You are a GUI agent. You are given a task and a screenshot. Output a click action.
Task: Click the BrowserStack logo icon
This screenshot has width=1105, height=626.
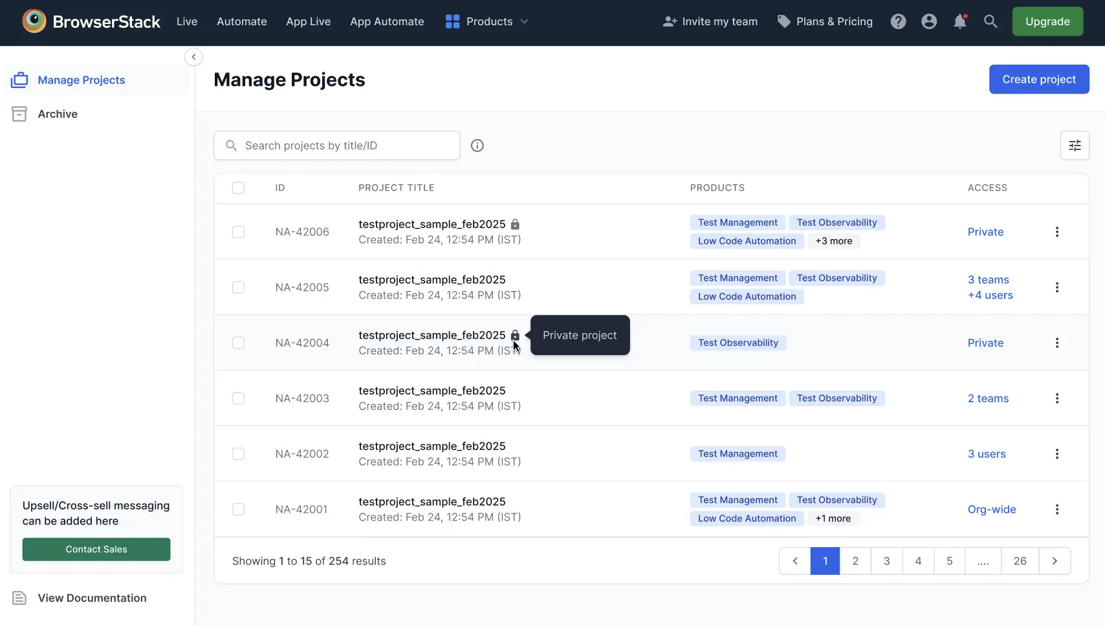click(x=34, y=21)
